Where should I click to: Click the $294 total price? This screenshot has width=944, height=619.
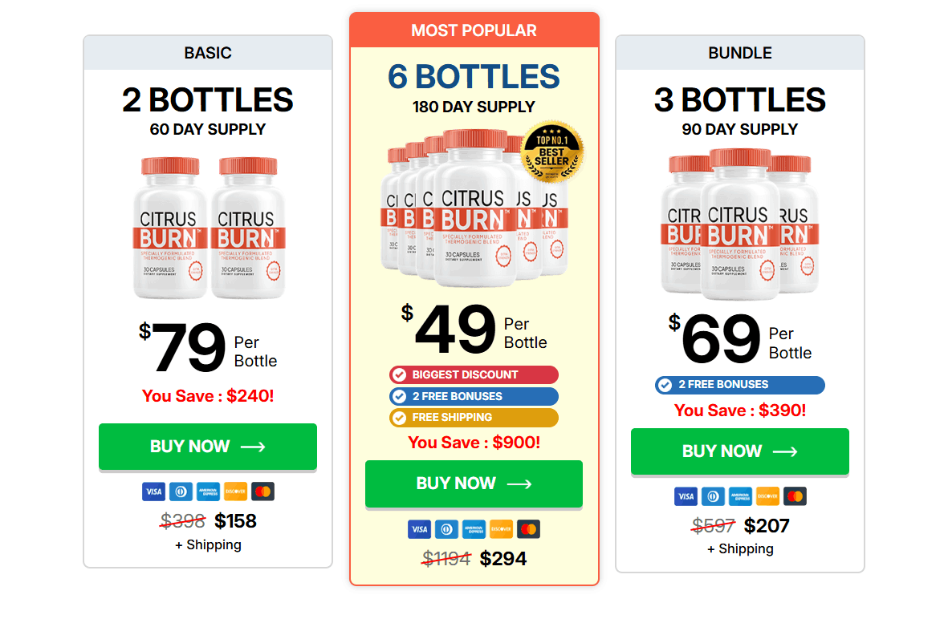click(x=503, y=559)
